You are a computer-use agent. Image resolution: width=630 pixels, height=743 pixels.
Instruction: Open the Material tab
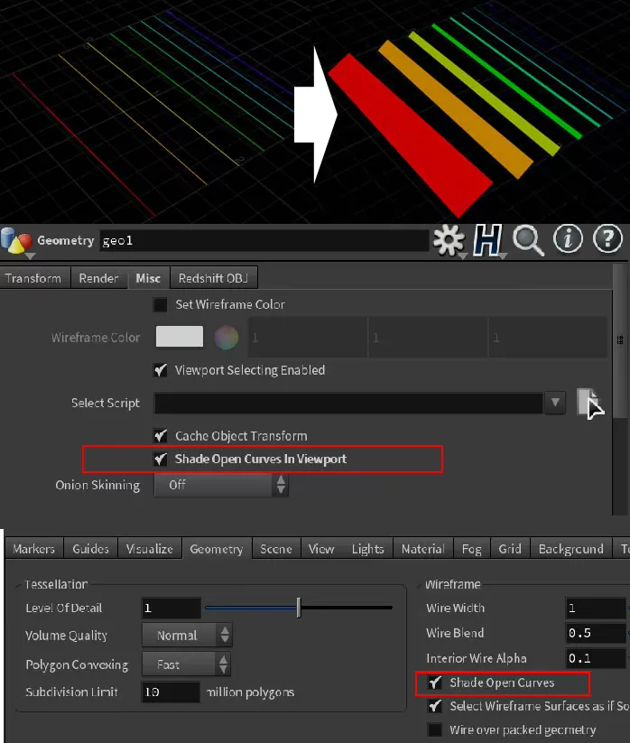point(423,549)
